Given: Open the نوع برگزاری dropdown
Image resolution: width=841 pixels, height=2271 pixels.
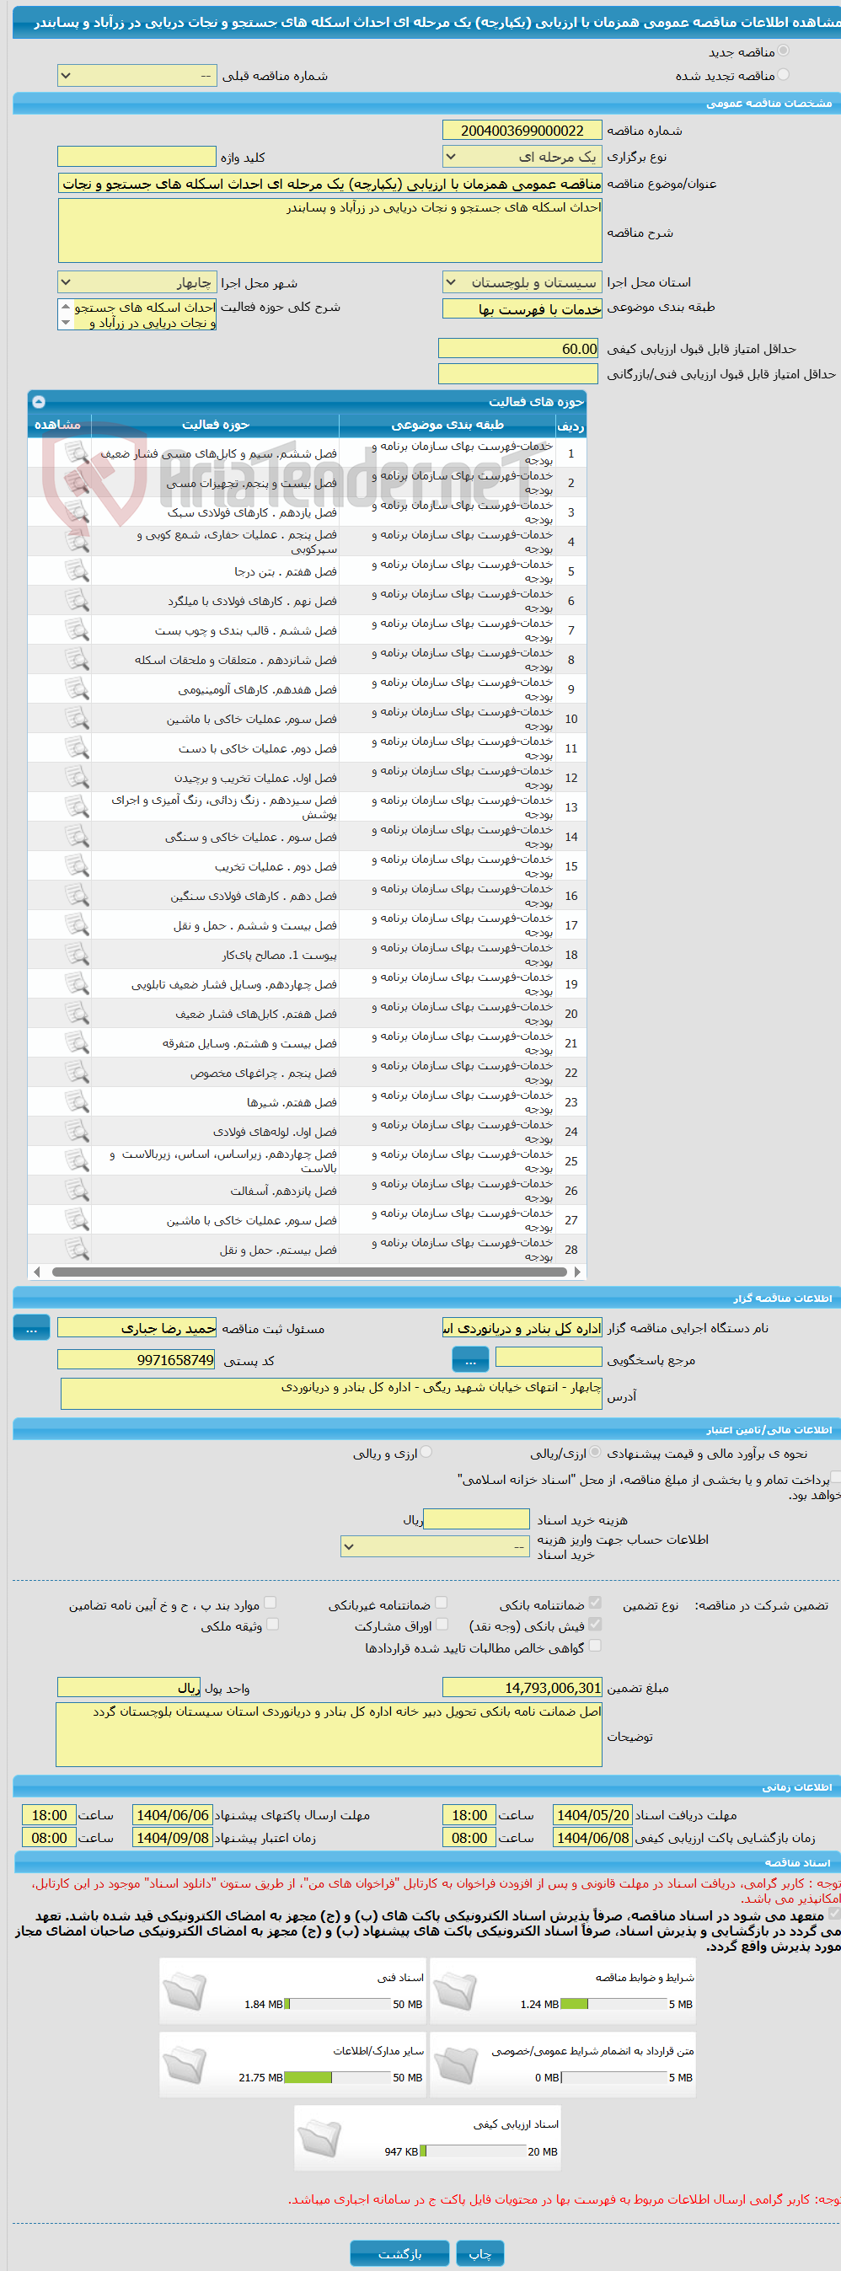Looking at the screenshot, I should click(x=522, y=157).
